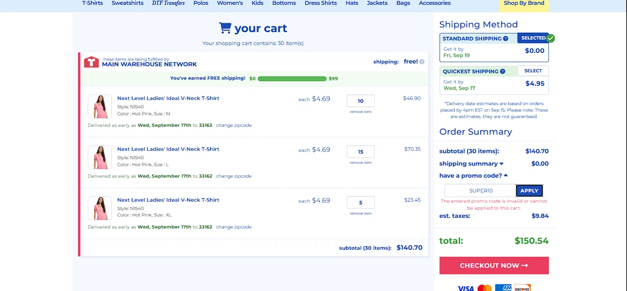Click the shopping cart icon beside your cart
627x291 pixels.
tap(225, 28)
